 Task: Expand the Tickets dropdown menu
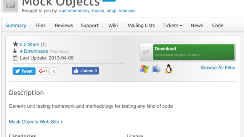[x=172, y=25]
